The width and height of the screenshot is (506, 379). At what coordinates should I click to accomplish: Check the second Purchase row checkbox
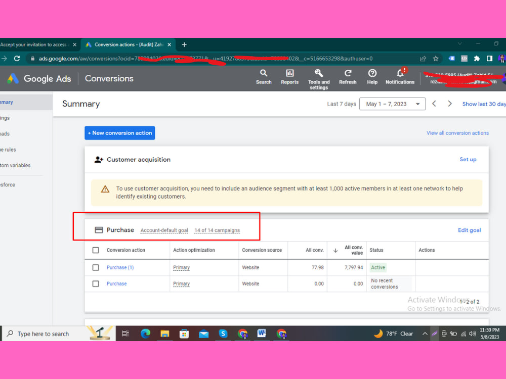pyautogui.click(x=96, y=283)
